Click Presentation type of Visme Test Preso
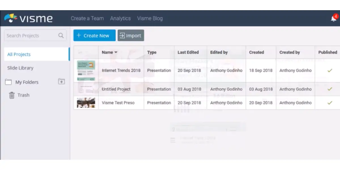Image resolution: width=340 pixels, height=170 pixels. pos(159,103)
